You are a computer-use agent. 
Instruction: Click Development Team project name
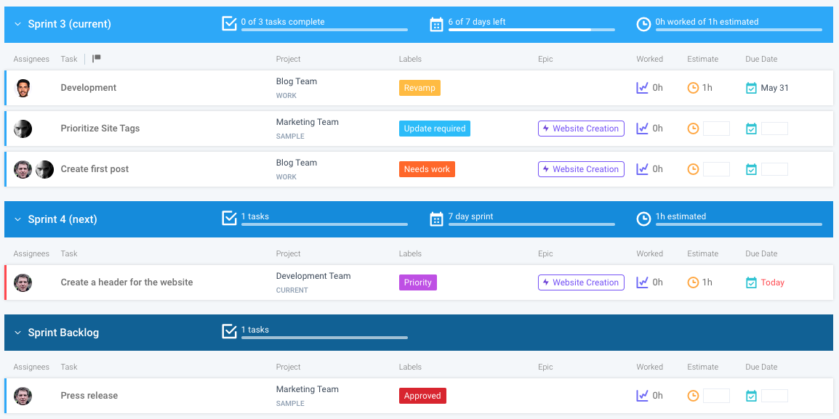tap(313, 276)
